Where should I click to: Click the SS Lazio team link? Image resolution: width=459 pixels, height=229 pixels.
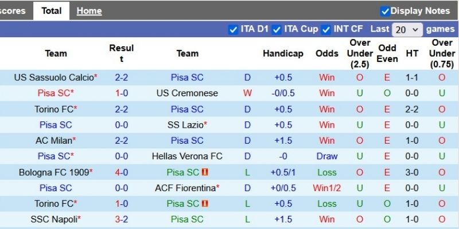pyautogui.click(x=185, y=125)
